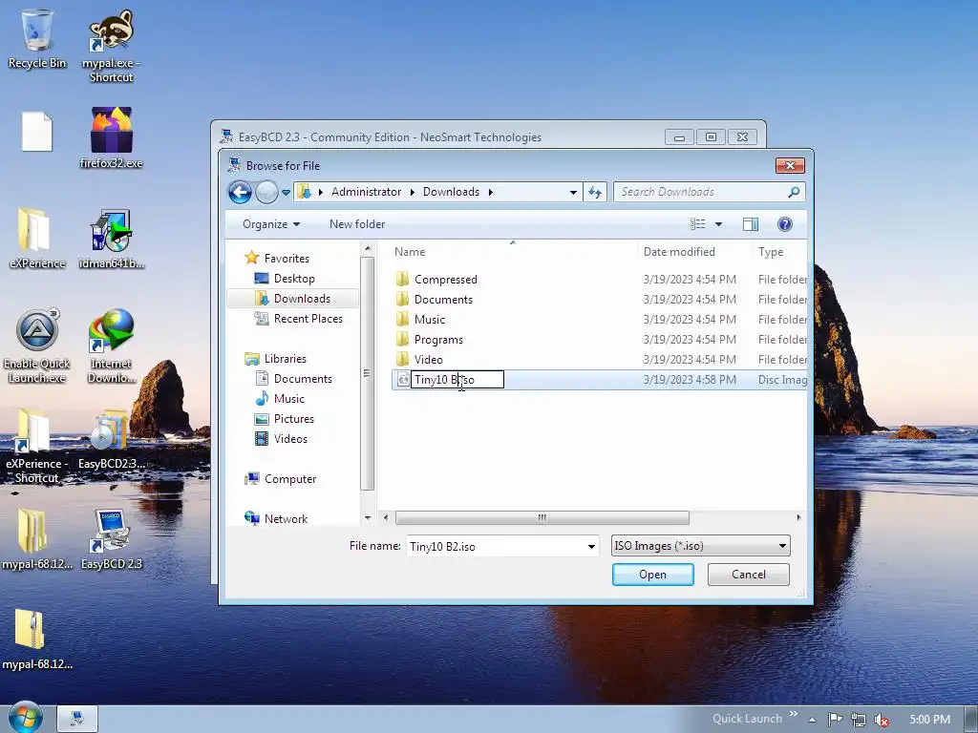This screenshot has width=978, height=733.
Task: Select the eXPerience - Shortcut icon
Action: (37, 447)
